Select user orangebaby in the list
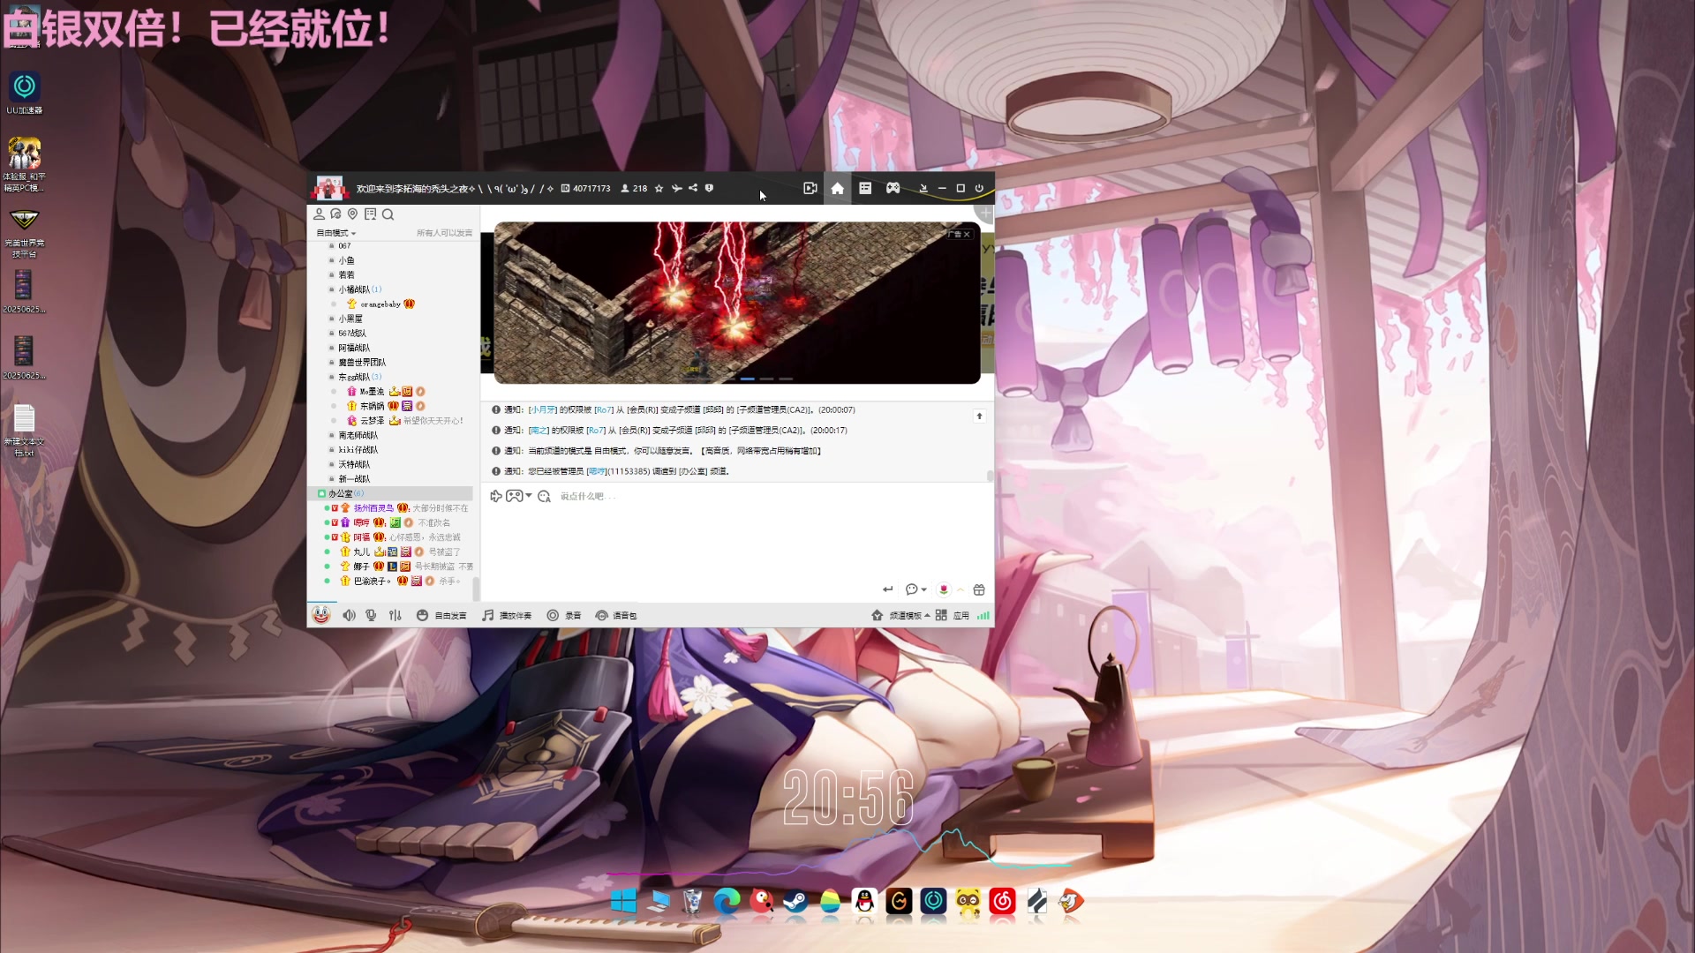Image resolution: width=1695 pixels, height=953 pixels. [380, 304]
